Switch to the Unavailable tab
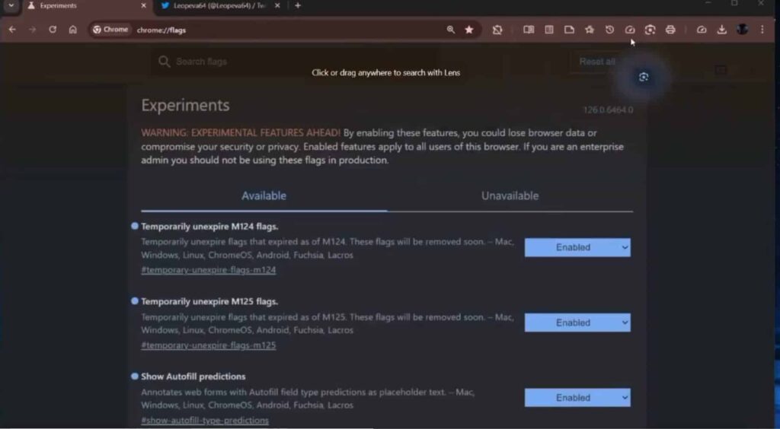Image resolution: width=780 pixels, height=429 pixels. (510, 195)
